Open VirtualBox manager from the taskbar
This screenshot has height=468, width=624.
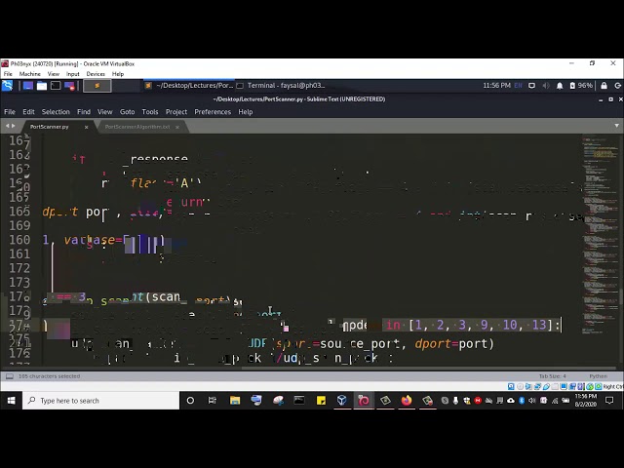click(342, 401)
